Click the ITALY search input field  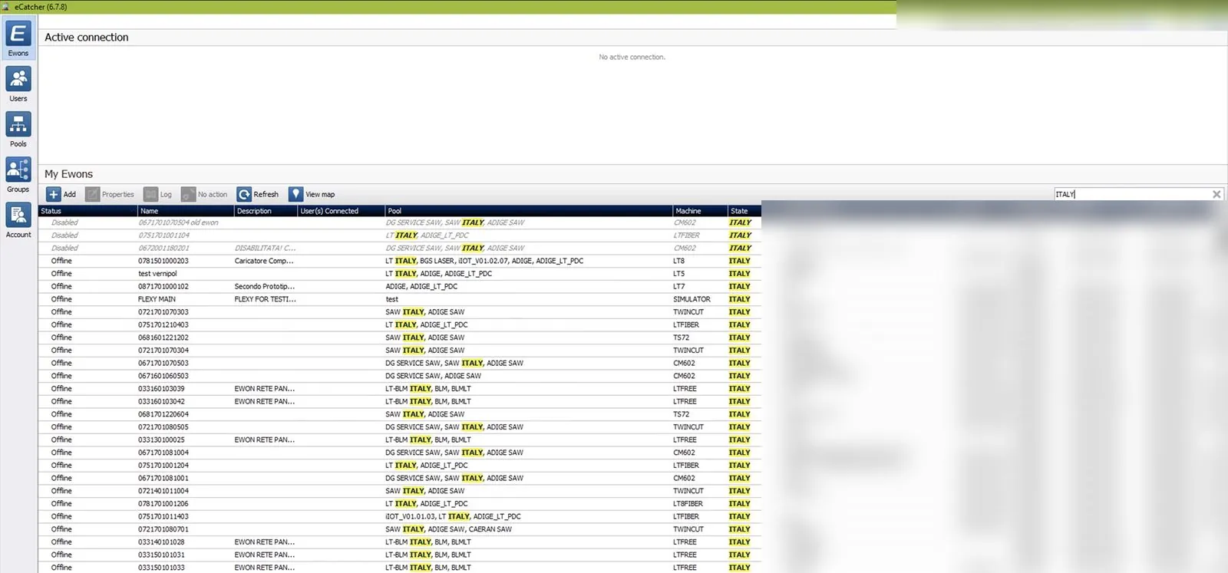(x=1131, y=194)
